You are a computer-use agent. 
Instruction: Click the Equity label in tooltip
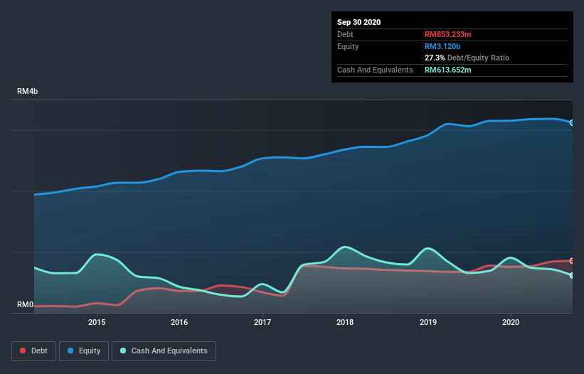[x=348, y=46]
